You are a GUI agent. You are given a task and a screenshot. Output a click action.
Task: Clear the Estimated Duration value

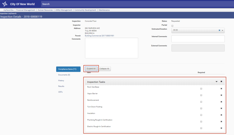[219, 30]
